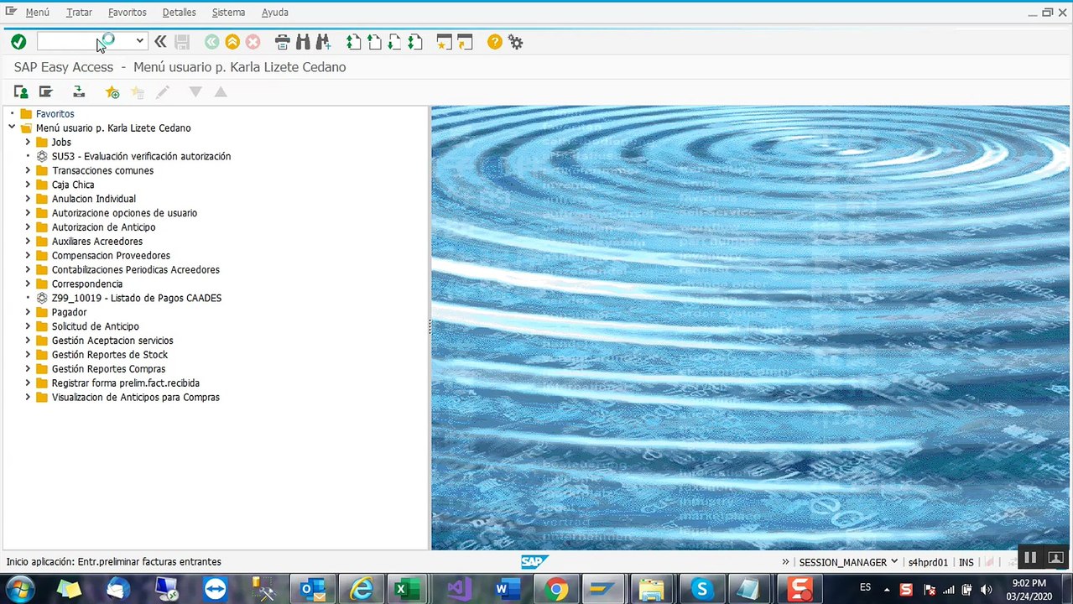Expand the Correspondencia folder
Viewport: 1073px width, 604px height.
(28, 284)
